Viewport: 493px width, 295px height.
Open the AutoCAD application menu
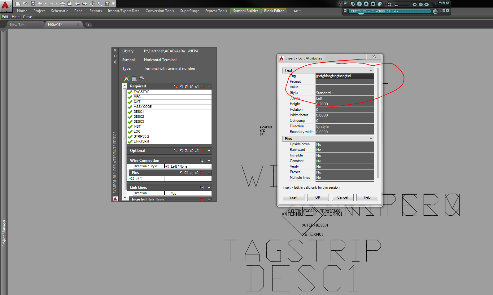[x=6, y=6]
